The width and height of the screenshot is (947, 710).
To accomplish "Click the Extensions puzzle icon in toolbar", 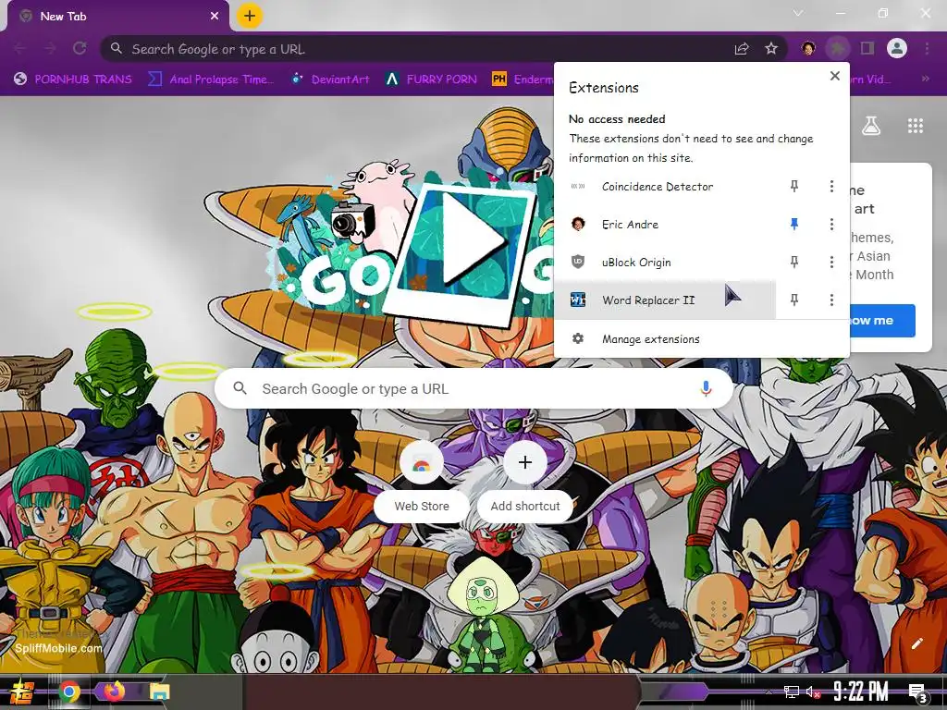I will (837, 48).
